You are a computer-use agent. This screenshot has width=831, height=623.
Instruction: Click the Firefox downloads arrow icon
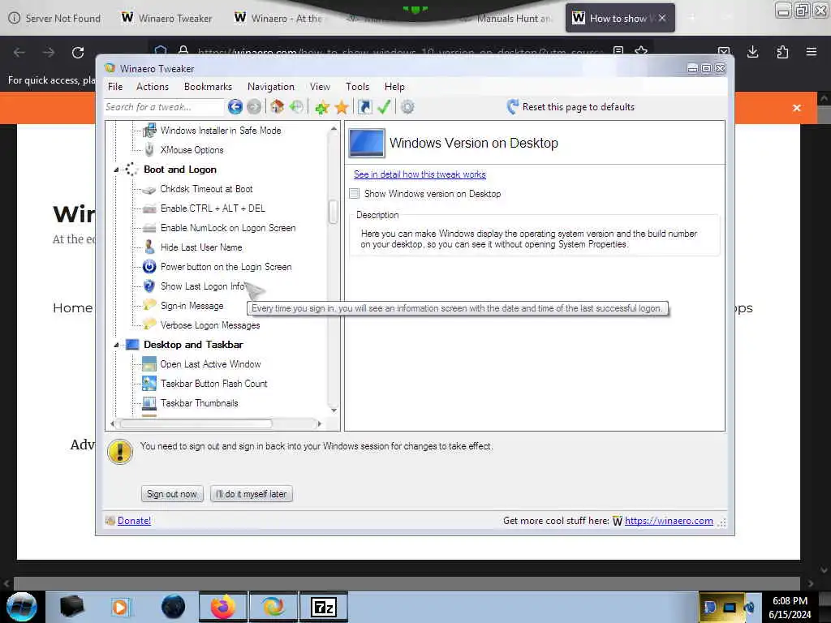click(752, 52)
